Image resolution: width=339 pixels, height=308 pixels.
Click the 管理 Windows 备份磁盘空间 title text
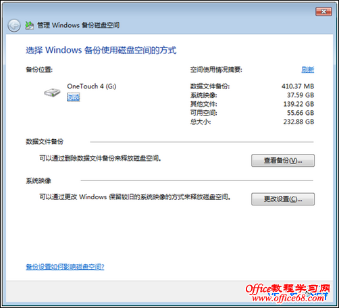click(78, 25)
